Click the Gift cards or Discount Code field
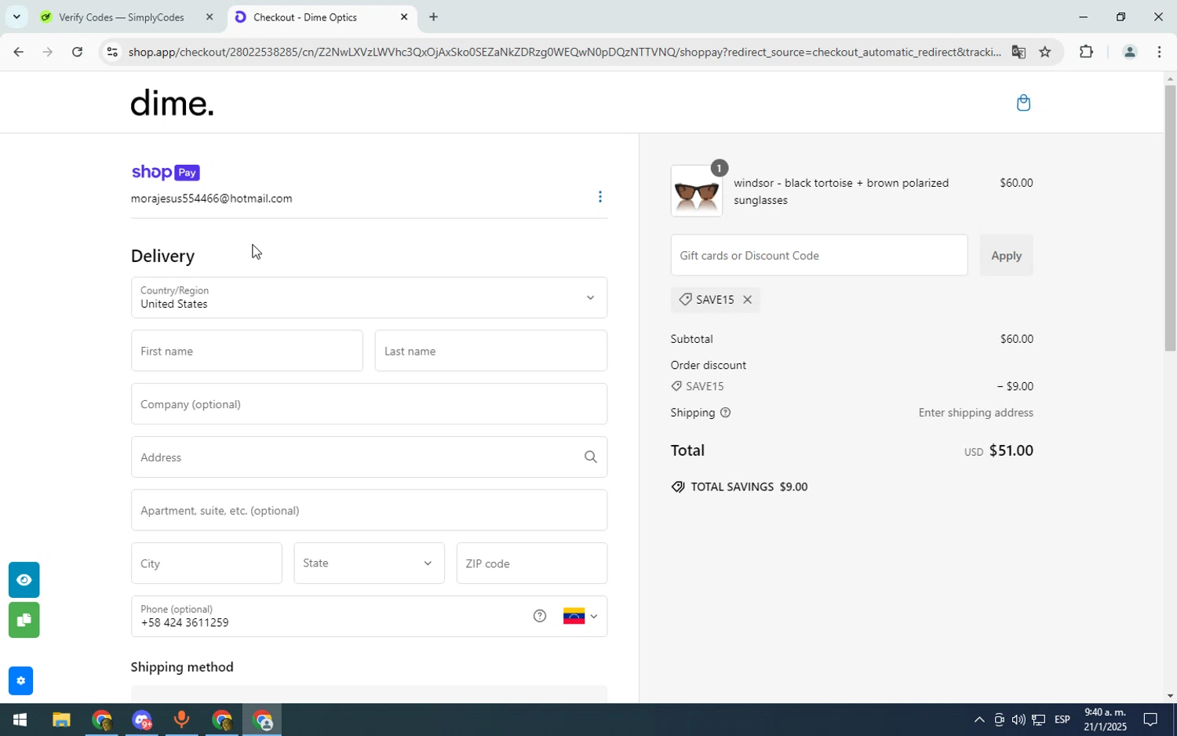Screen dimensions: 1177x736 point(818,255)
